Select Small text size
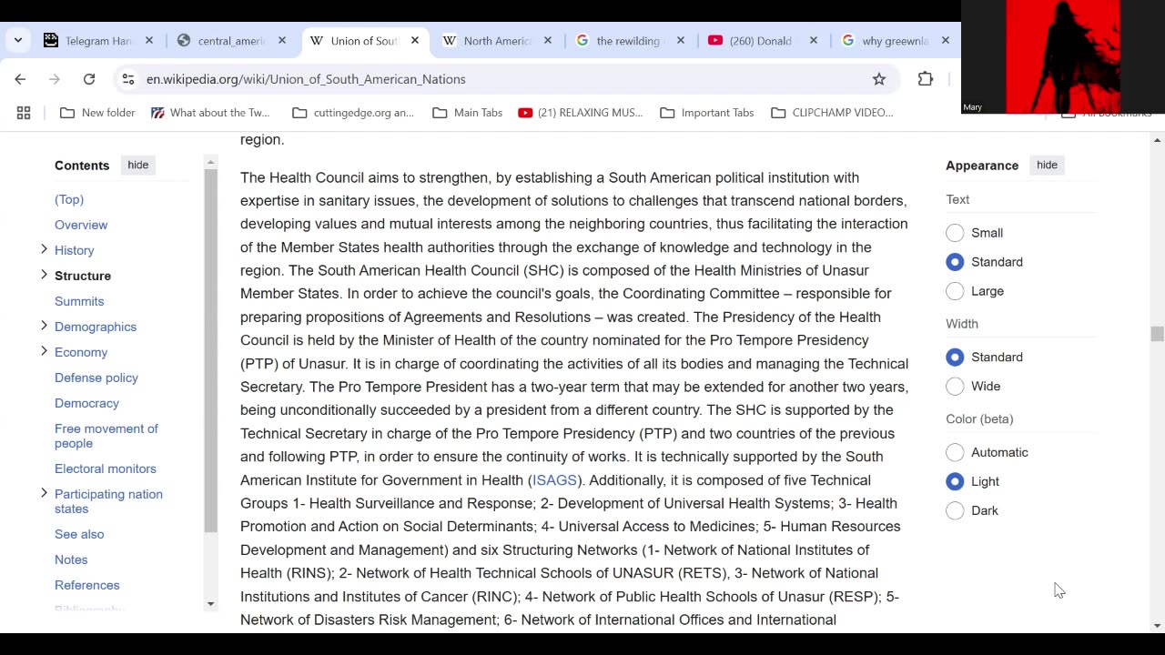Viewport: 1165px width, 655px height. click(x=955, y=233)
